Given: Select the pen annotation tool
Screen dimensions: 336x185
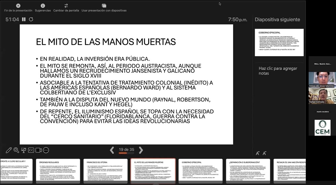Looking at the screenshot, I should pyautogui.click(x=8, y=150).
